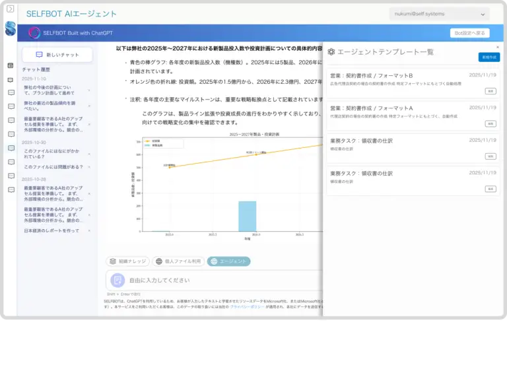Open chat 日本経済のレポートを作って
The height and width of the screenshot is (371, 507).
[x=51, y=230]
